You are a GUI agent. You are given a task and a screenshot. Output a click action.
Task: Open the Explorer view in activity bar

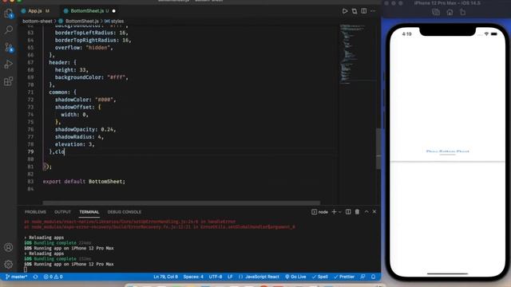[x=9, y=14]
